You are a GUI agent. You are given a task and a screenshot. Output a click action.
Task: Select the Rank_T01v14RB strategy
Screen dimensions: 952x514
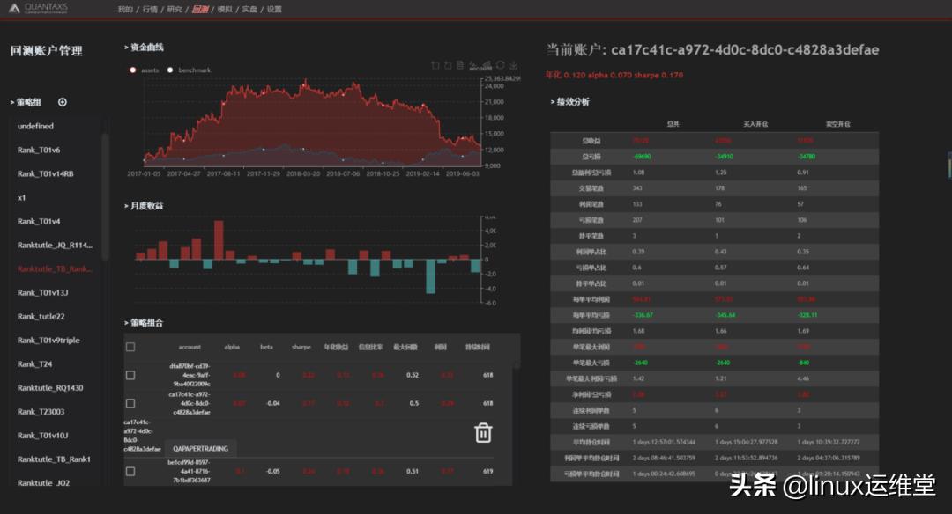point(46,173)
